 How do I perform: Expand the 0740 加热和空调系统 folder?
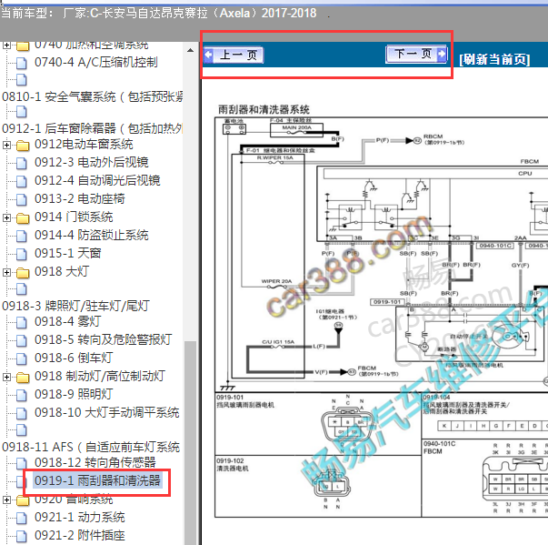coord(6,45)
